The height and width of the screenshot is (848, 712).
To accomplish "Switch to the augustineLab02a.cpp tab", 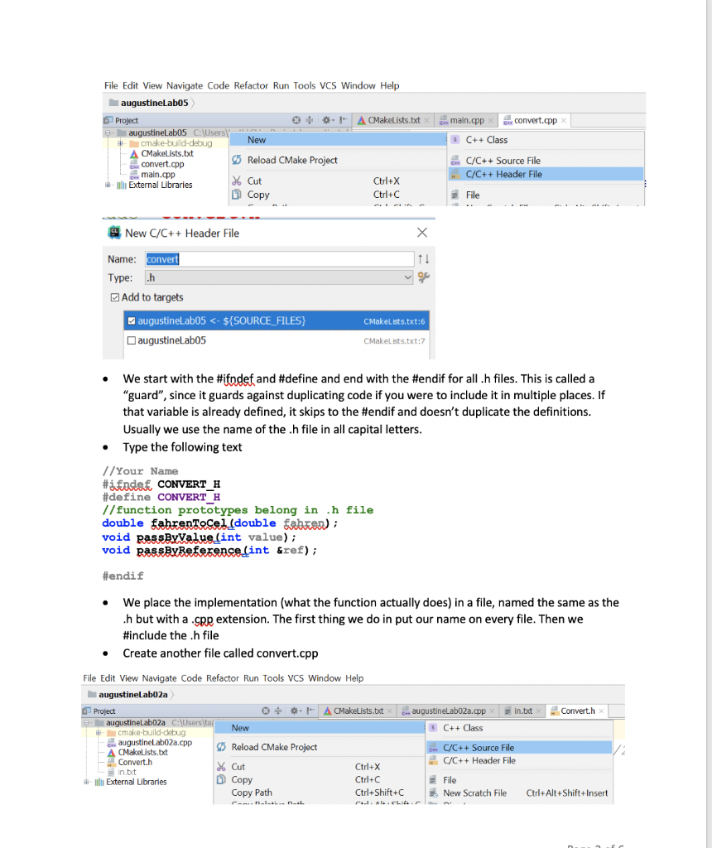I will [449, 711].
